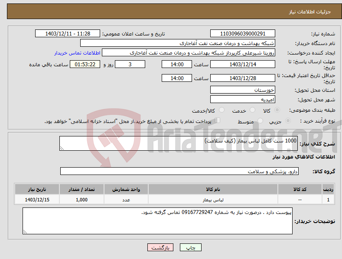Click the واحد شمارش column header

[x=126, y=189]
